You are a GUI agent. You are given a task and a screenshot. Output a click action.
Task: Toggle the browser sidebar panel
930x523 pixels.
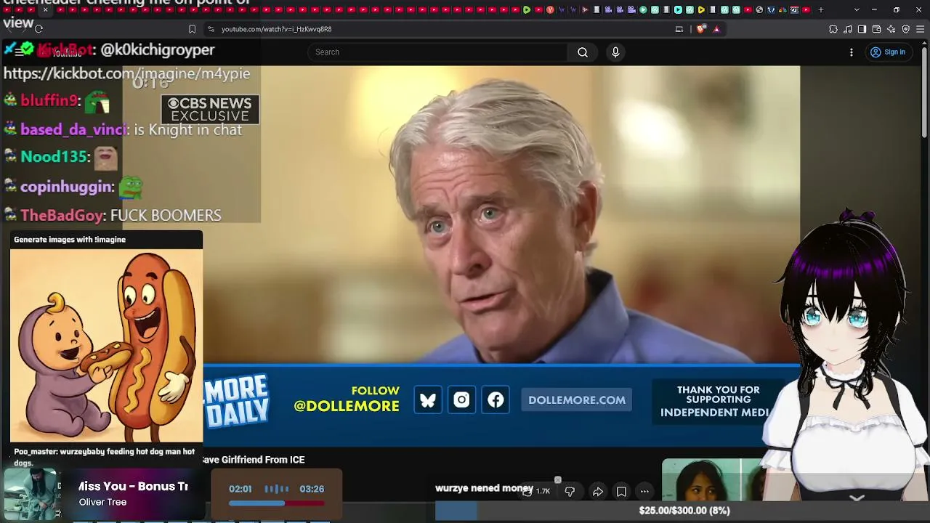[x=862, y=29]
